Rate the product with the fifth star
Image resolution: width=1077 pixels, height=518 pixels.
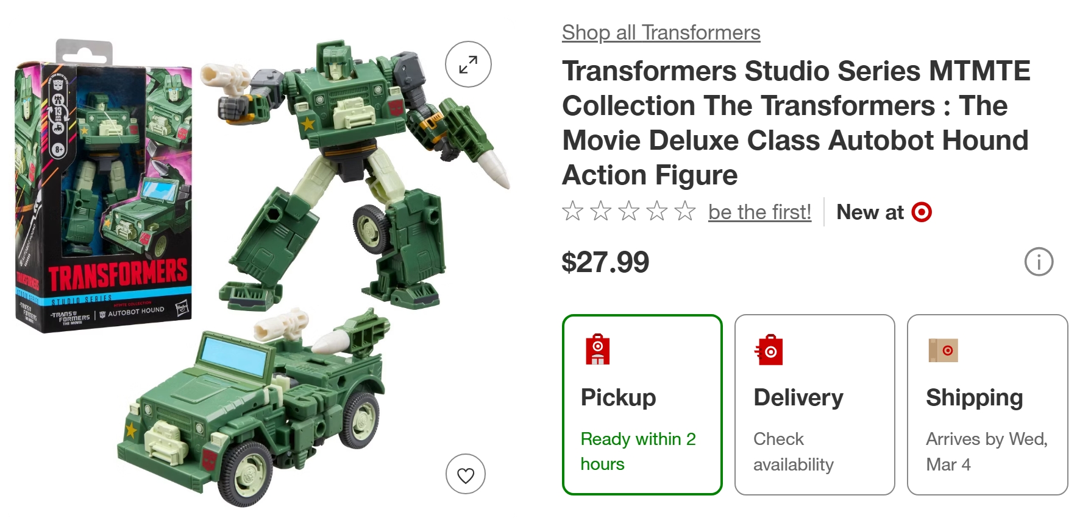685,211
